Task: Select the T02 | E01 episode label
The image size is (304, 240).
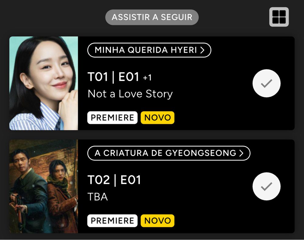Action: pos(114,180)
